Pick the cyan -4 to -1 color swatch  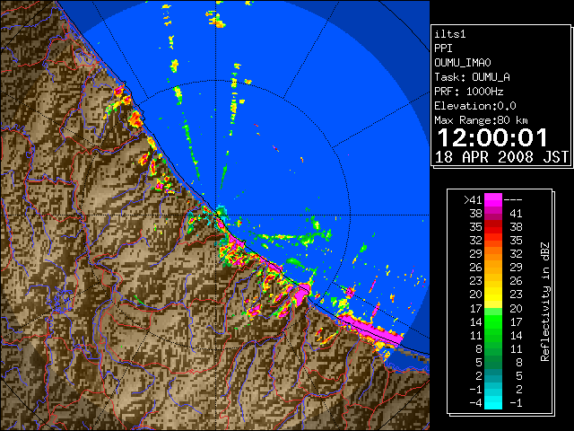(493, 403)
